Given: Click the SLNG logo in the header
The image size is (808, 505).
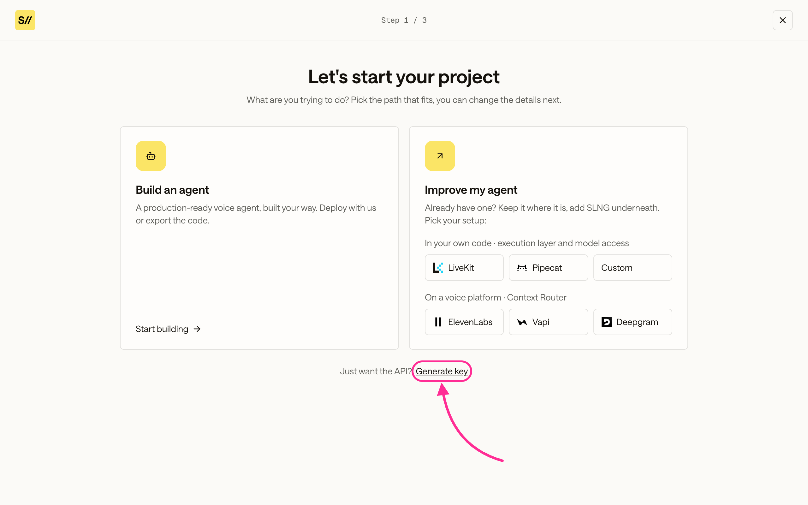Looking at the screenshot, I should tap(25, 20).
